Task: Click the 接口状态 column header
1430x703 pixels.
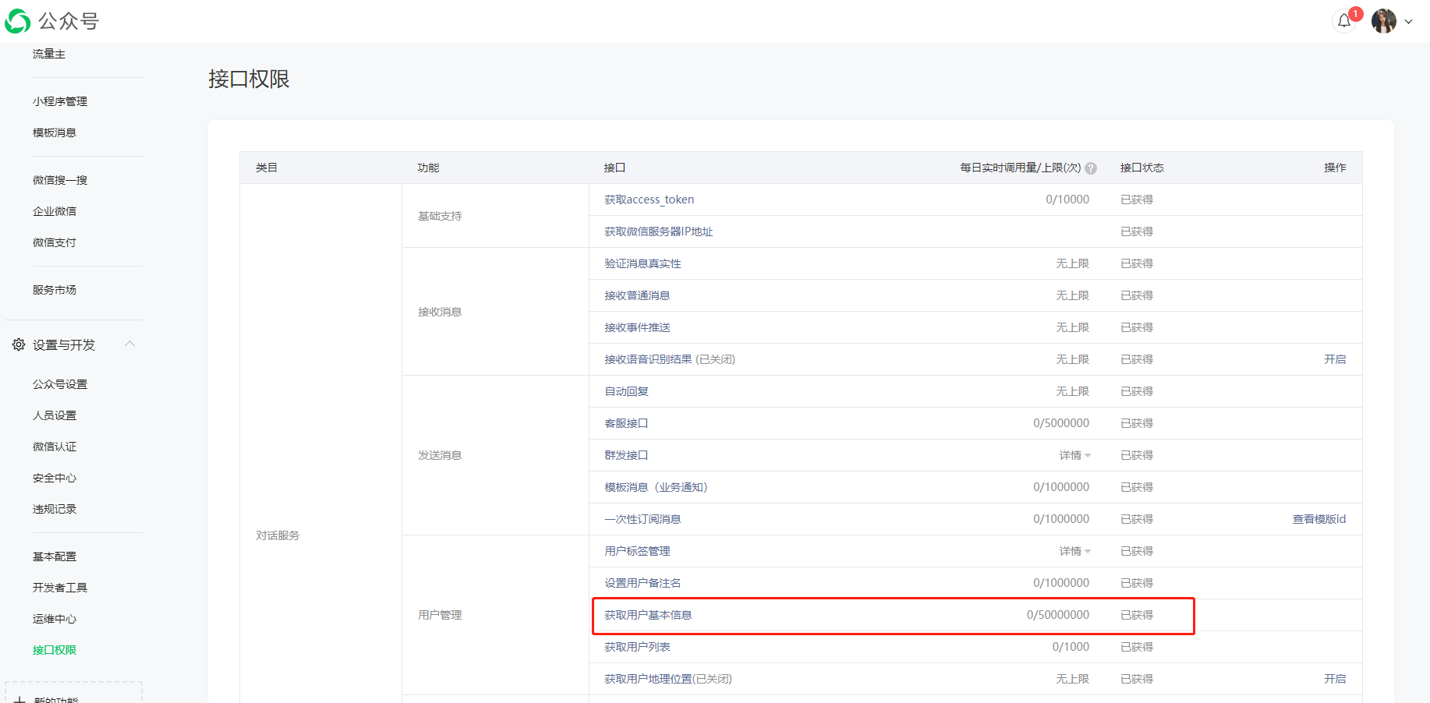Action: click(1142, 168)
